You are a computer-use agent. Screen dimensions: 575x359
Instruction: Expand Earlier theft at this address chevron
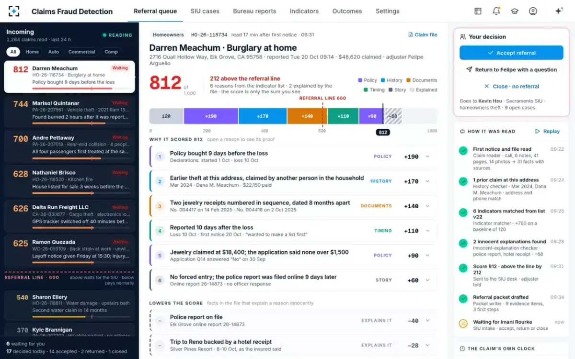point(427,181)
